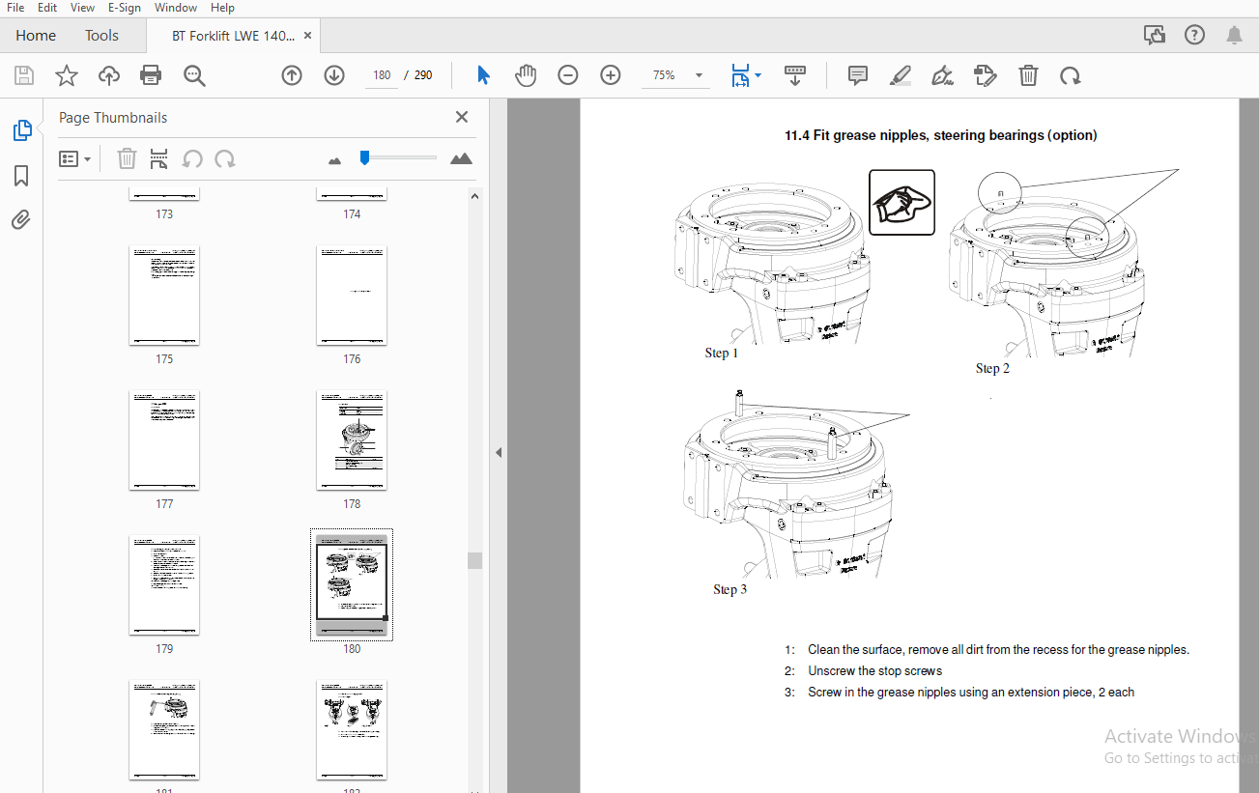Viewport: 1259px width, 793px height.
Task: Print the document with printer icon
Action: click(151, 75)
